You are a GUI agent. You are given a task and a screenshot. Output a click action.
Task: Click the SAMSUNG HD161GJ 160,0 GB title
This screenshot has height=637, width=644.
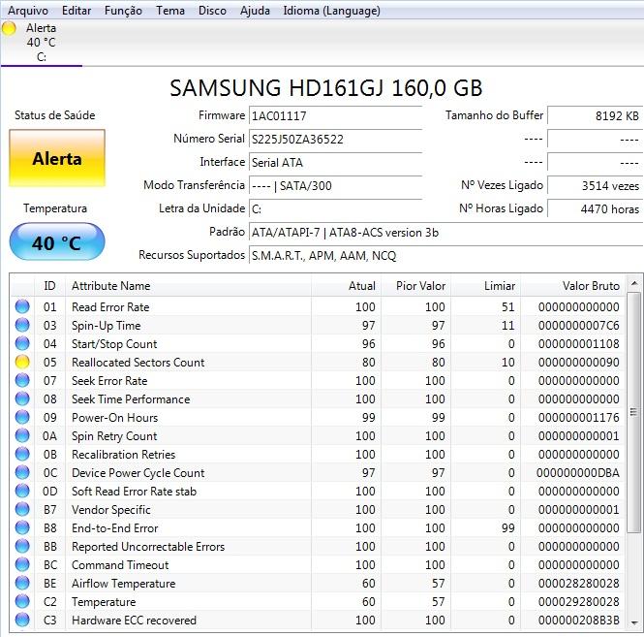click(x=326, y=87)
